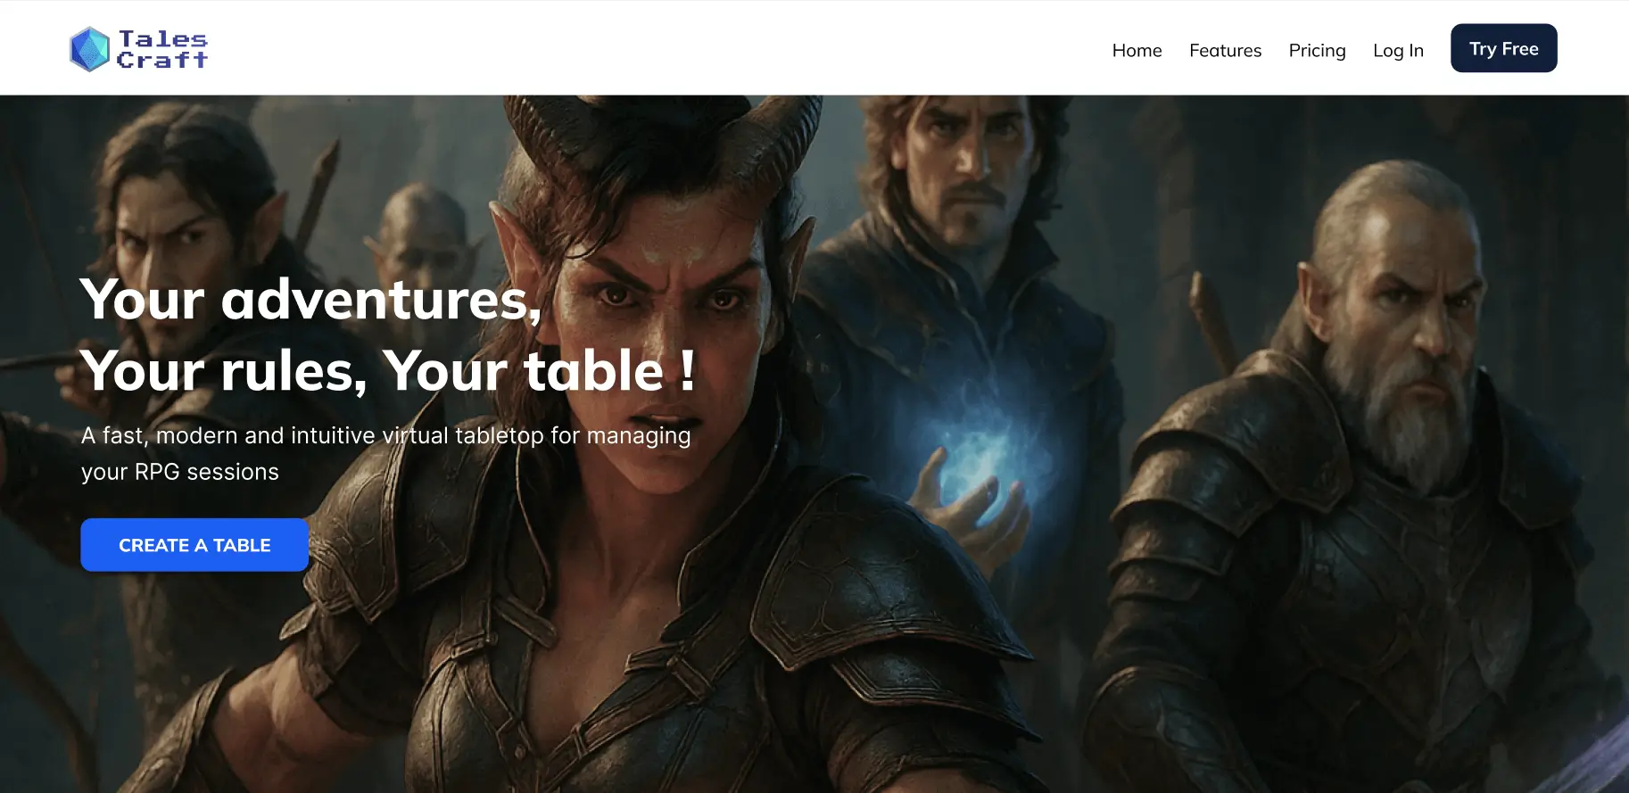
Task: Click the CREATE A TABLE button
Action: [194, 545]
